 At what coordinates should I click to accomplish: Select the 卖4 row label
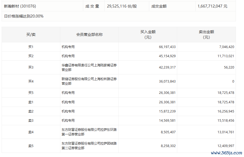[31, 132]
